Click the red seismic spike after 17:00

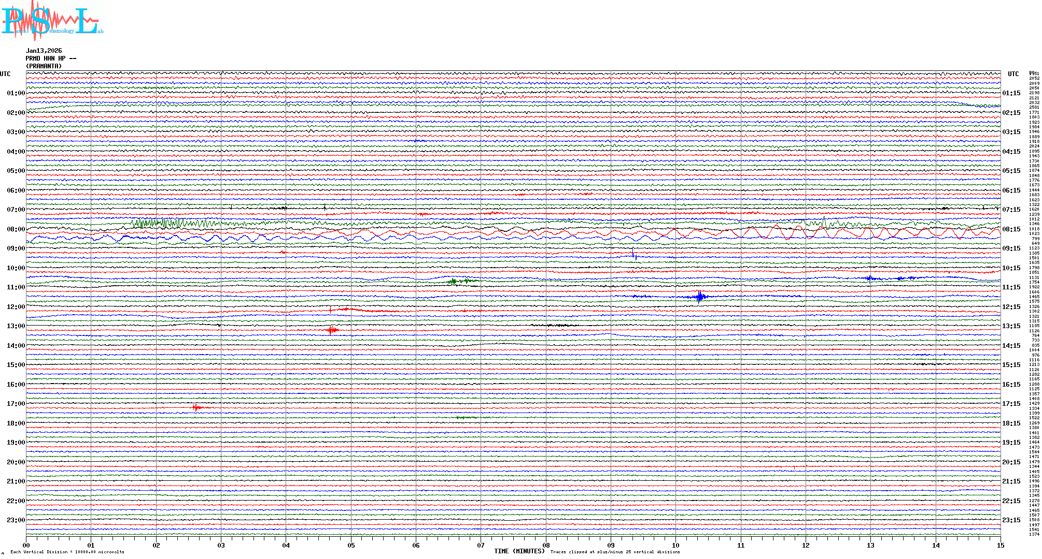tap(196, 408)
